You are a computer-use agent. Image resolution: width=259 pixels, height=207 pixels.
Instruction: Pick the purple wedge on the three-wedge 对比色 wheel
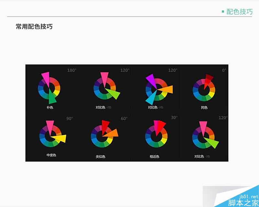pyautogui.click(x=151, y=80)
